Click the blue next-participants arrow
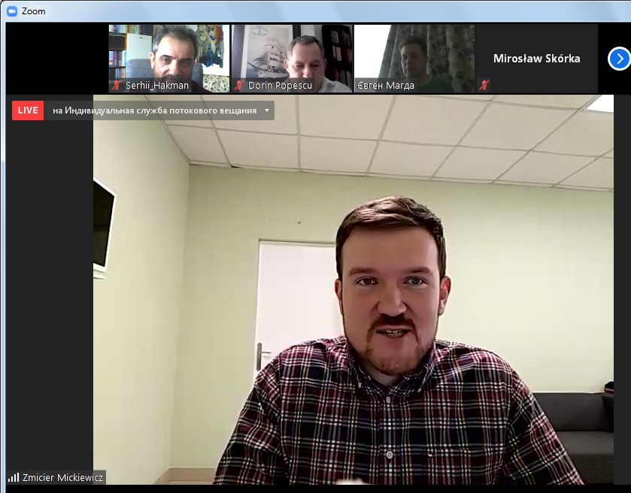Viewport: 631px width, 493px height. tap(618, 59)
